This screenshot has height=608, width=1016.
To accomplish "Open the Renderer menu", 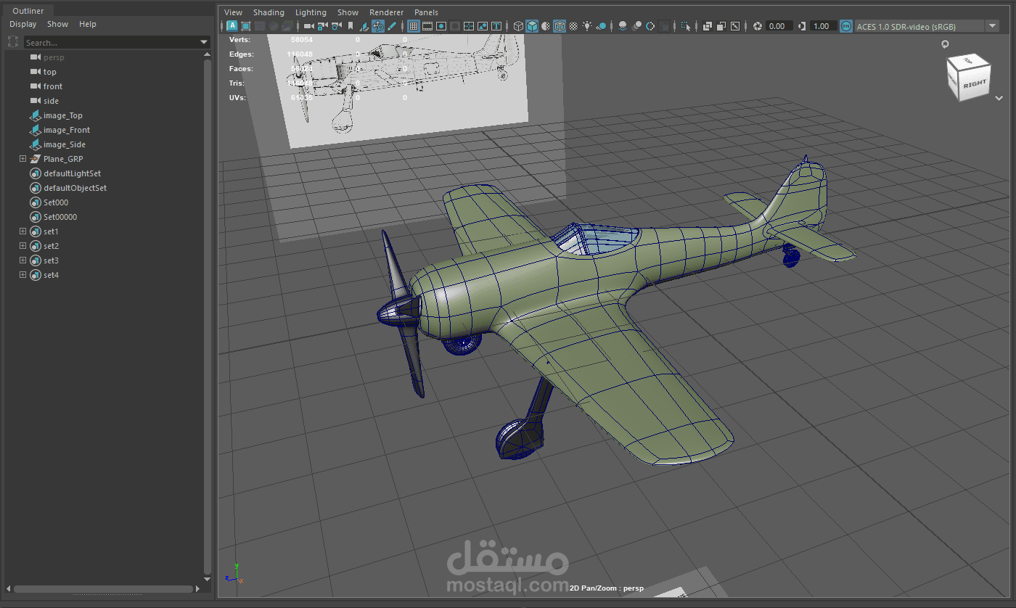I will tap(386, 12).
